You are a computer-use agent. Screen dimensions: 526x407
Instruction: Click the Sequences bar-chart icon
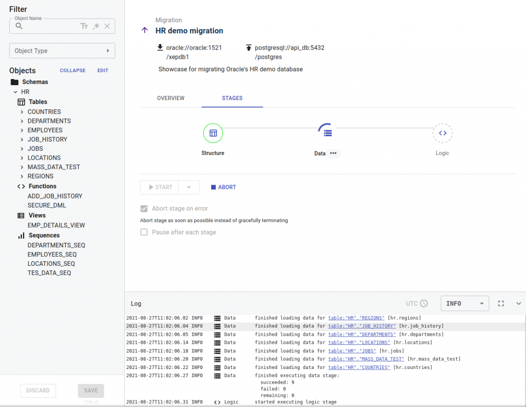(21, 236)
